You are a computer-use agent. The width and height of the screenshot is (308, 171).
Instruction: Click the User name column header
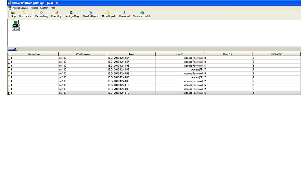pyautogui.click(x=276, y=54)
